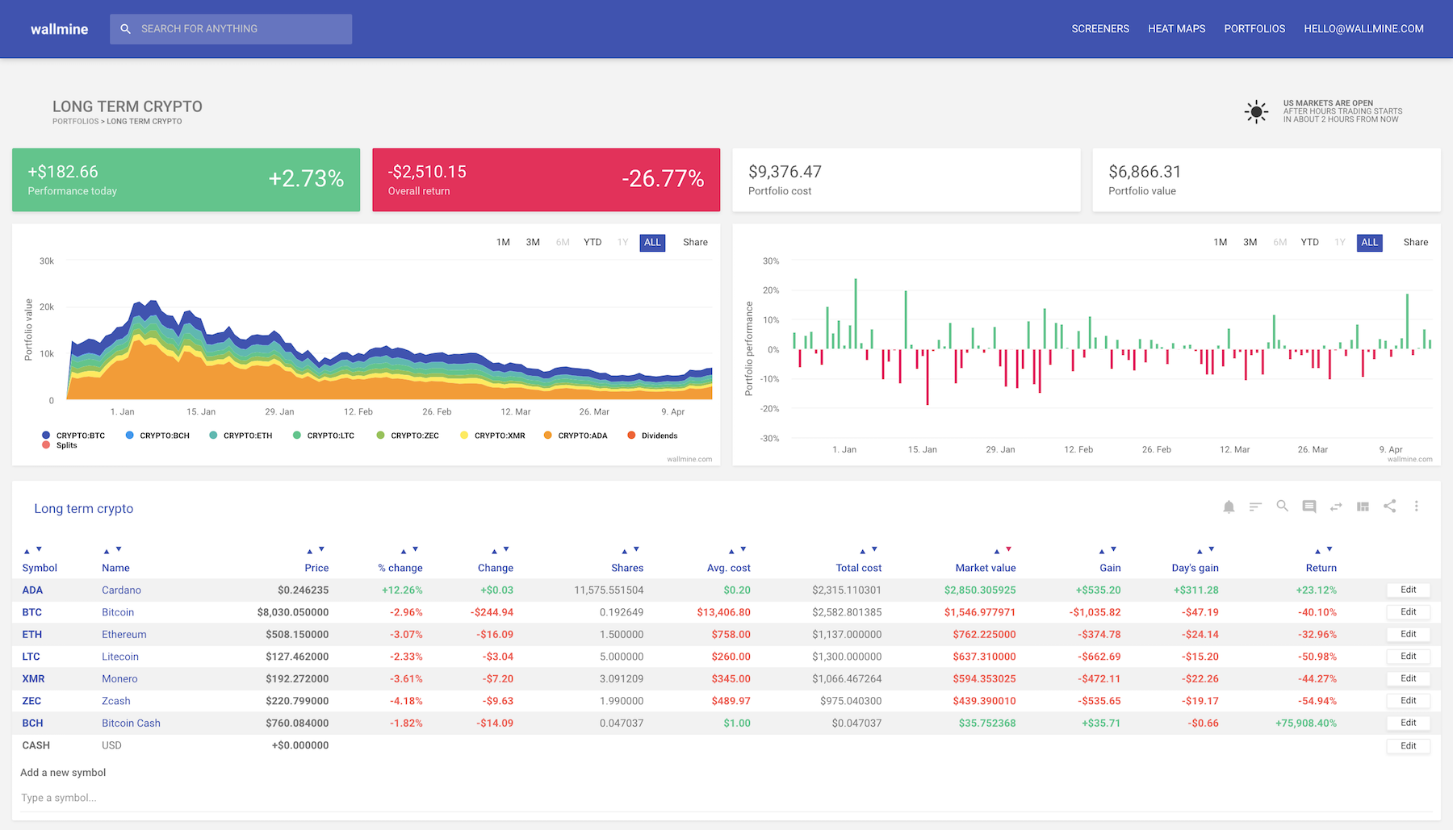Click Share on portfolio value chart

(695, 242)
